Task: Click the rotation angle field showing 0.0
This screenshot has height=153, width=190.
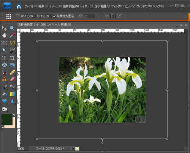Action: click(89, 16)
